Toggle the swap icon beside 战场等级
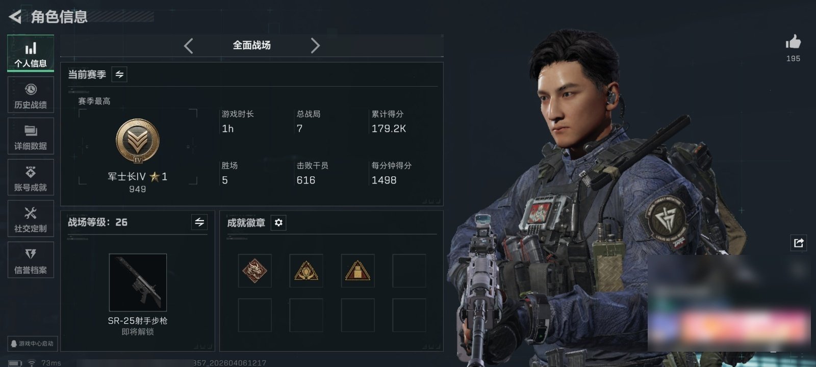 click(x=199, y=222)
